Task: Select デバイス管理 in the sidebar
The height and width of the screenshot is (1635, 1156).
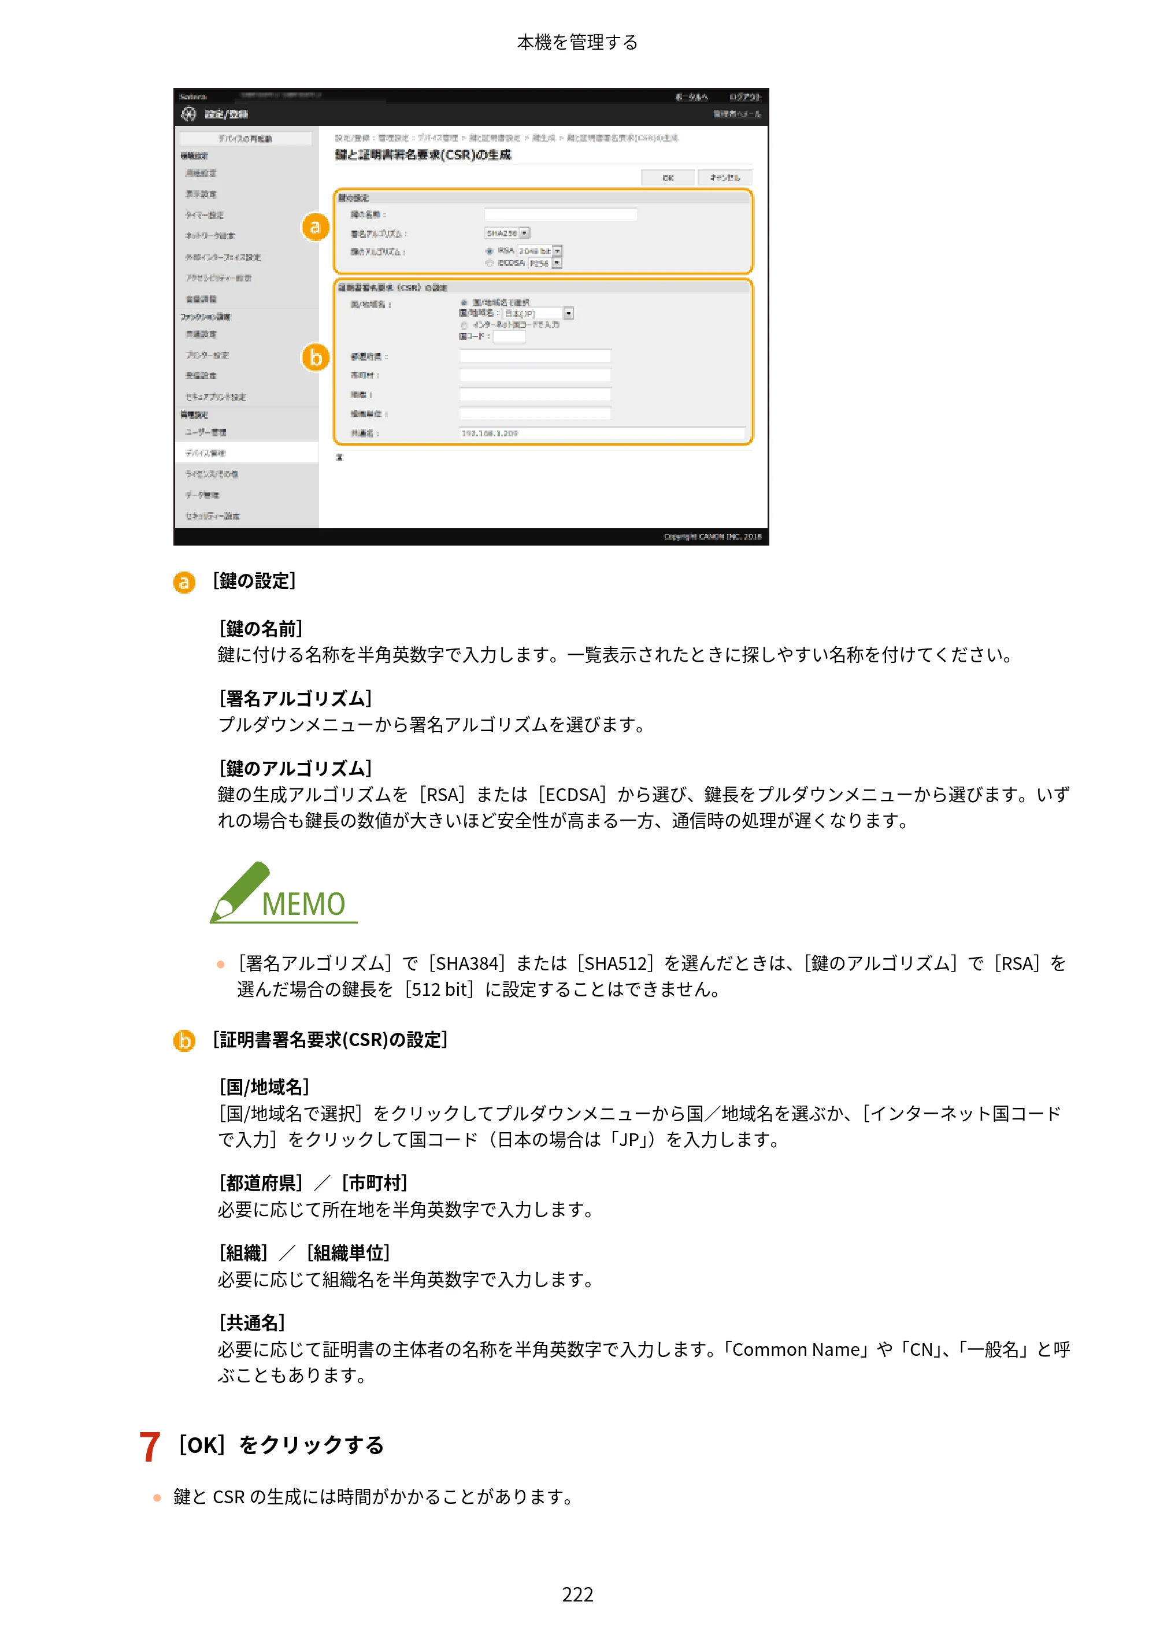Action: point(246,453)
